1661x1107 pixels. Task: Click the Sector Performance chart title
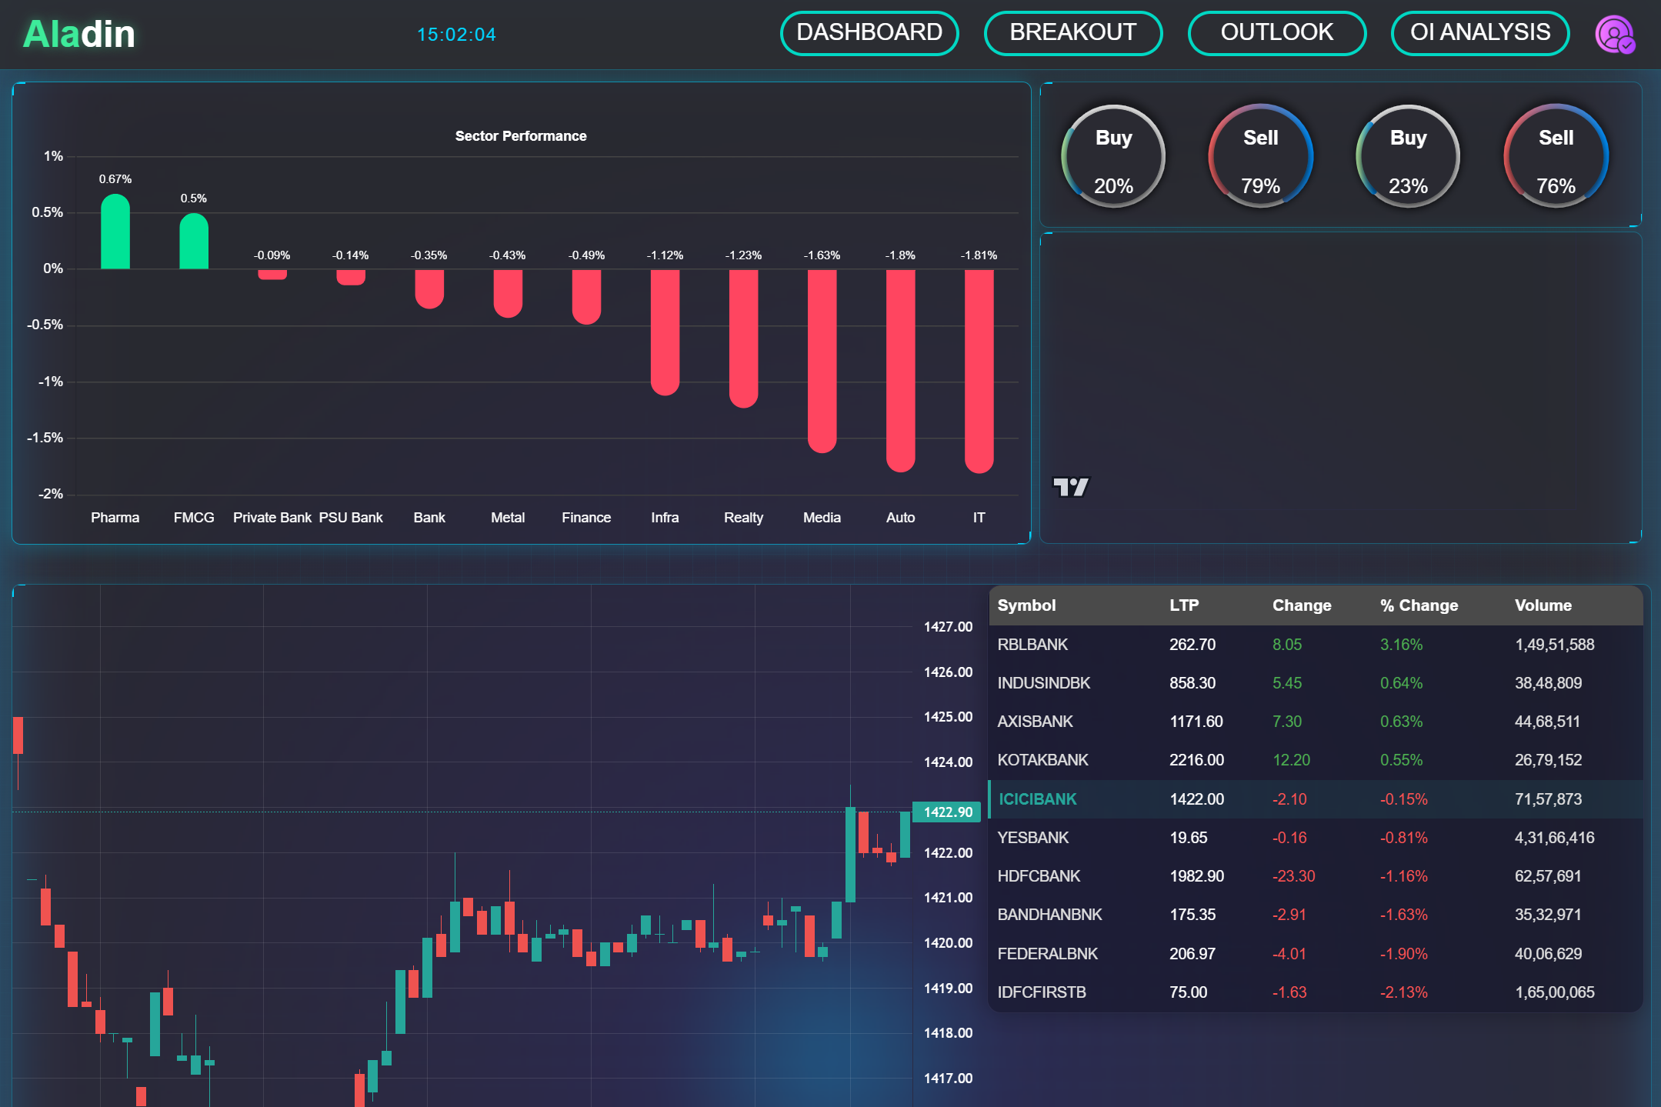pos(521,136)
